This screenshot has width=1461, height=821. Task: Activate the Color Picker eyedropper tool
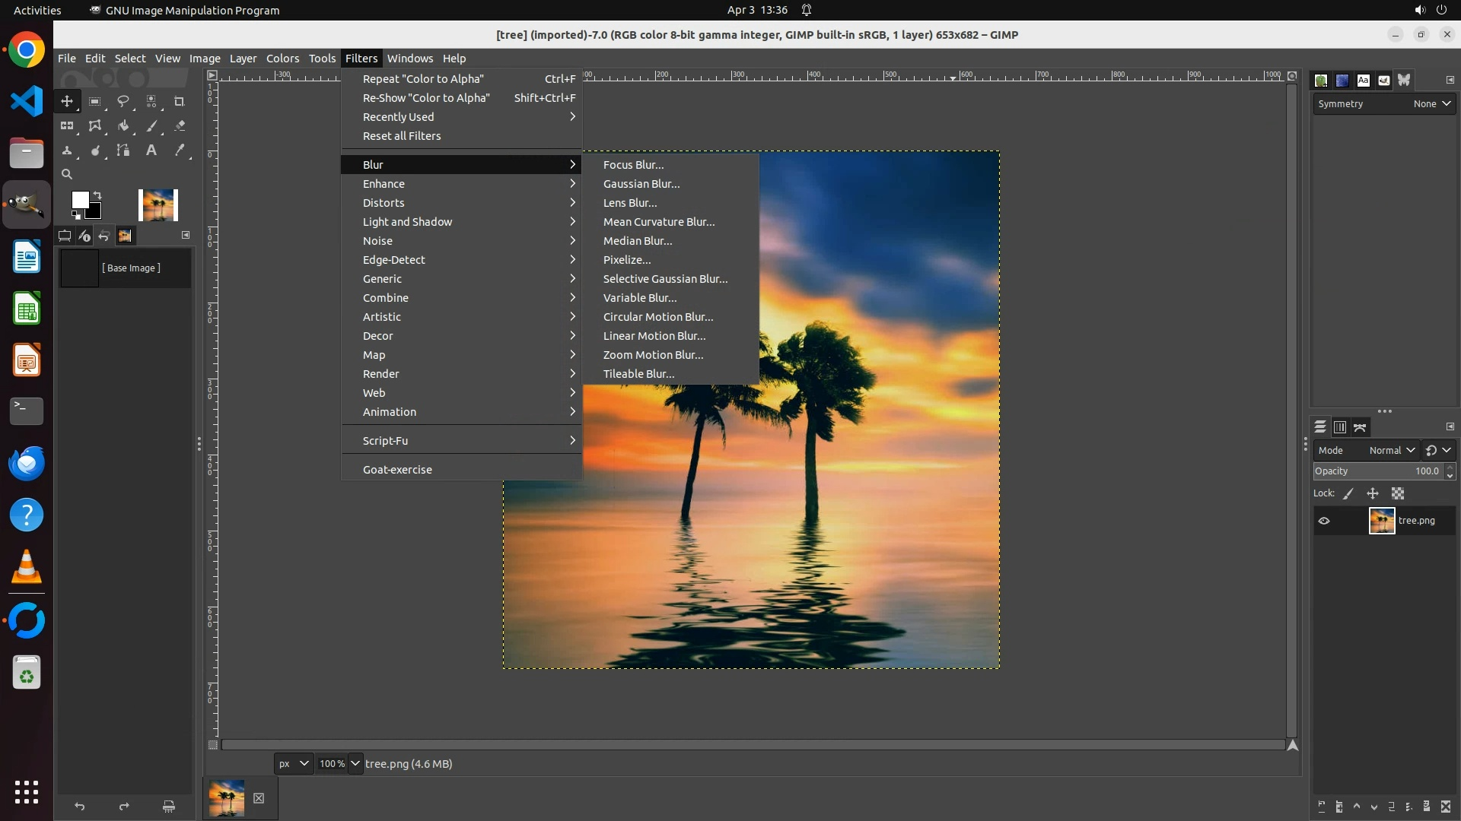pos(180,151)
